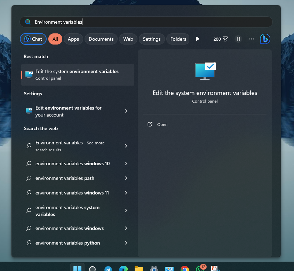Expand arrow for Edit environment variables for your account
The width and height of the screenshot is (294, 271).
point(126,111)
